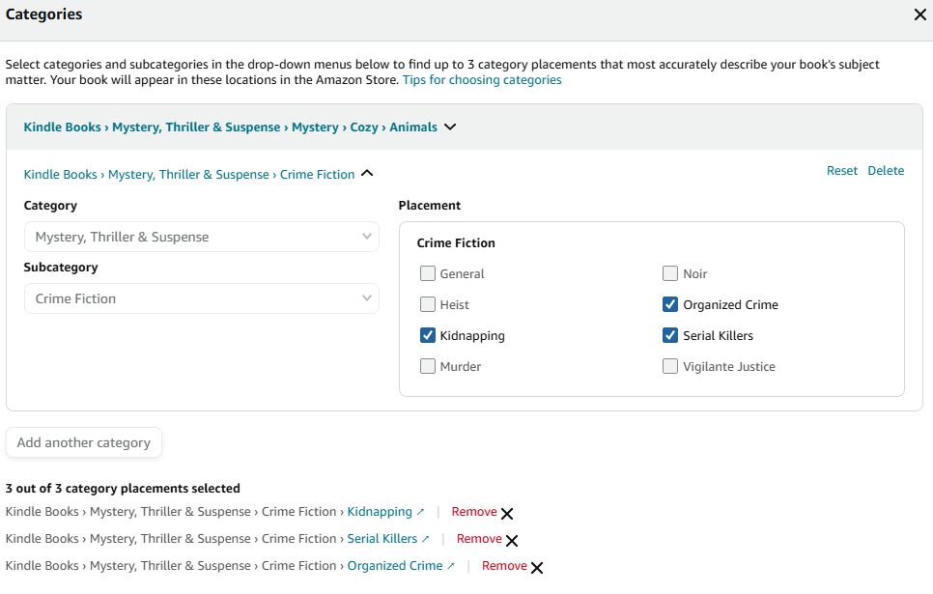The width and height of the screenshot is (933, 594).
Task: Click the Add another category button
Action: click(83, 442)
